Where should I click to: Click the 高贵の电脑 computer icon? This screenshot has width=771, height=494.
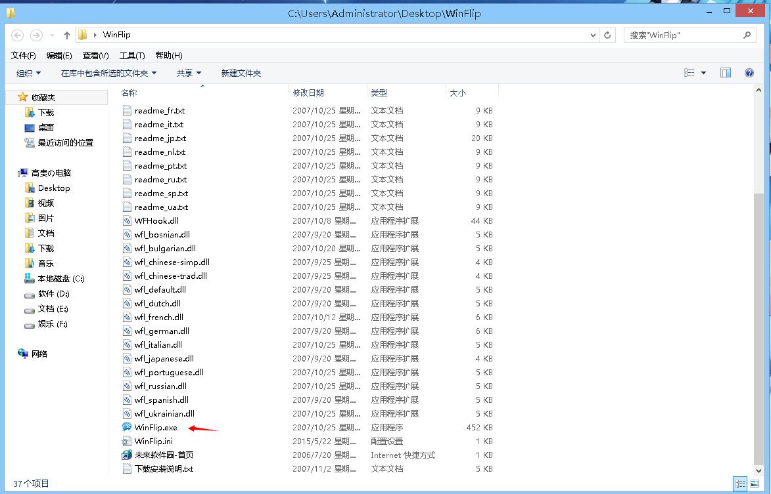[22, 173]
